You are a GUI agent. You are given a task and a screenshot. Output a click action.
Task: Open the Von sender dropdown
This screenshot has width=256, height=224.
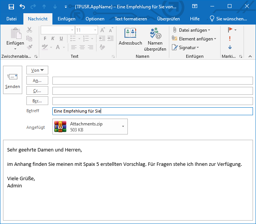(x=37, y=70)
